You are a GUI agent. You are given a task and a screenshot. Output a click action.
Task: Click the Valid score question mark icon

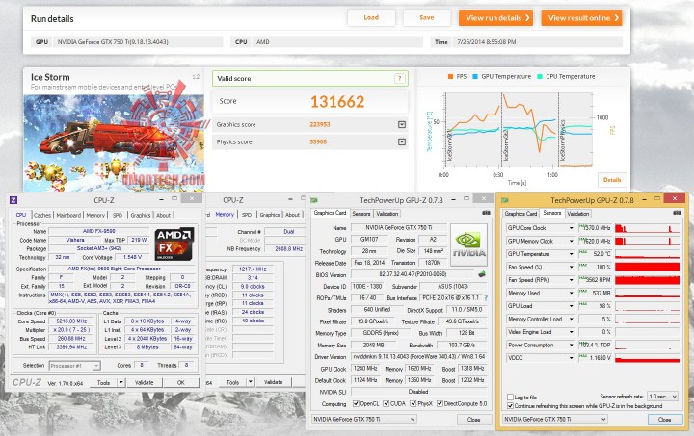tap(399, 79)
